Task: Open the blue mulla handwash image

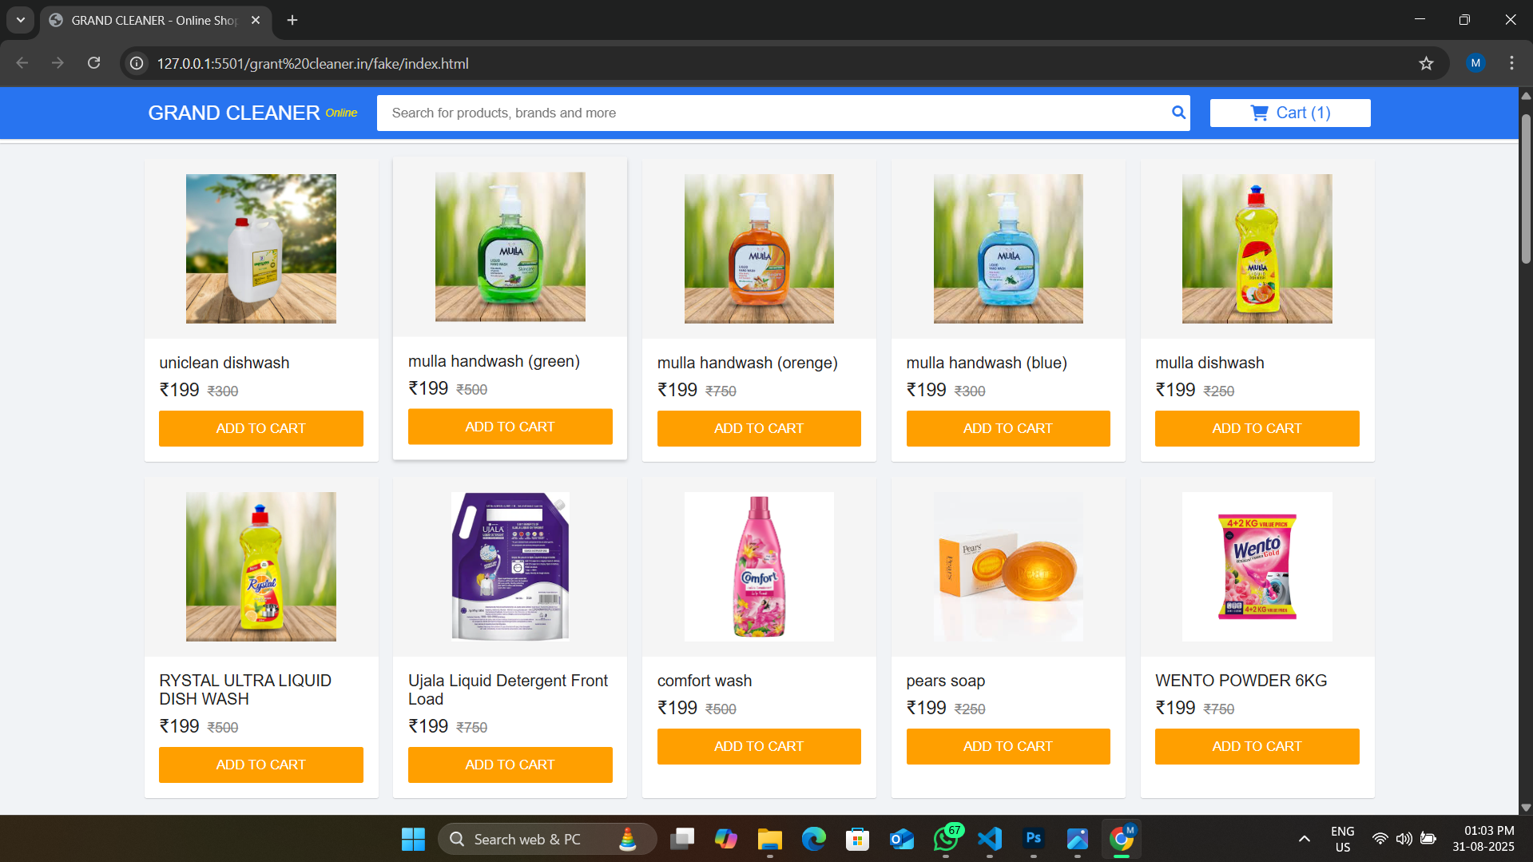Action: pos(1008,248)
